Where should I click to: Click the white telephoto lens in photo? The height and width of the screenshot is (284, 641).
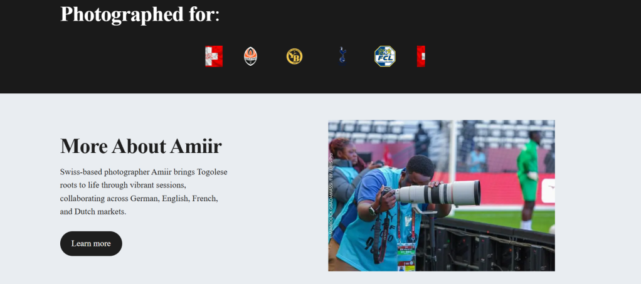pos(437,193)
